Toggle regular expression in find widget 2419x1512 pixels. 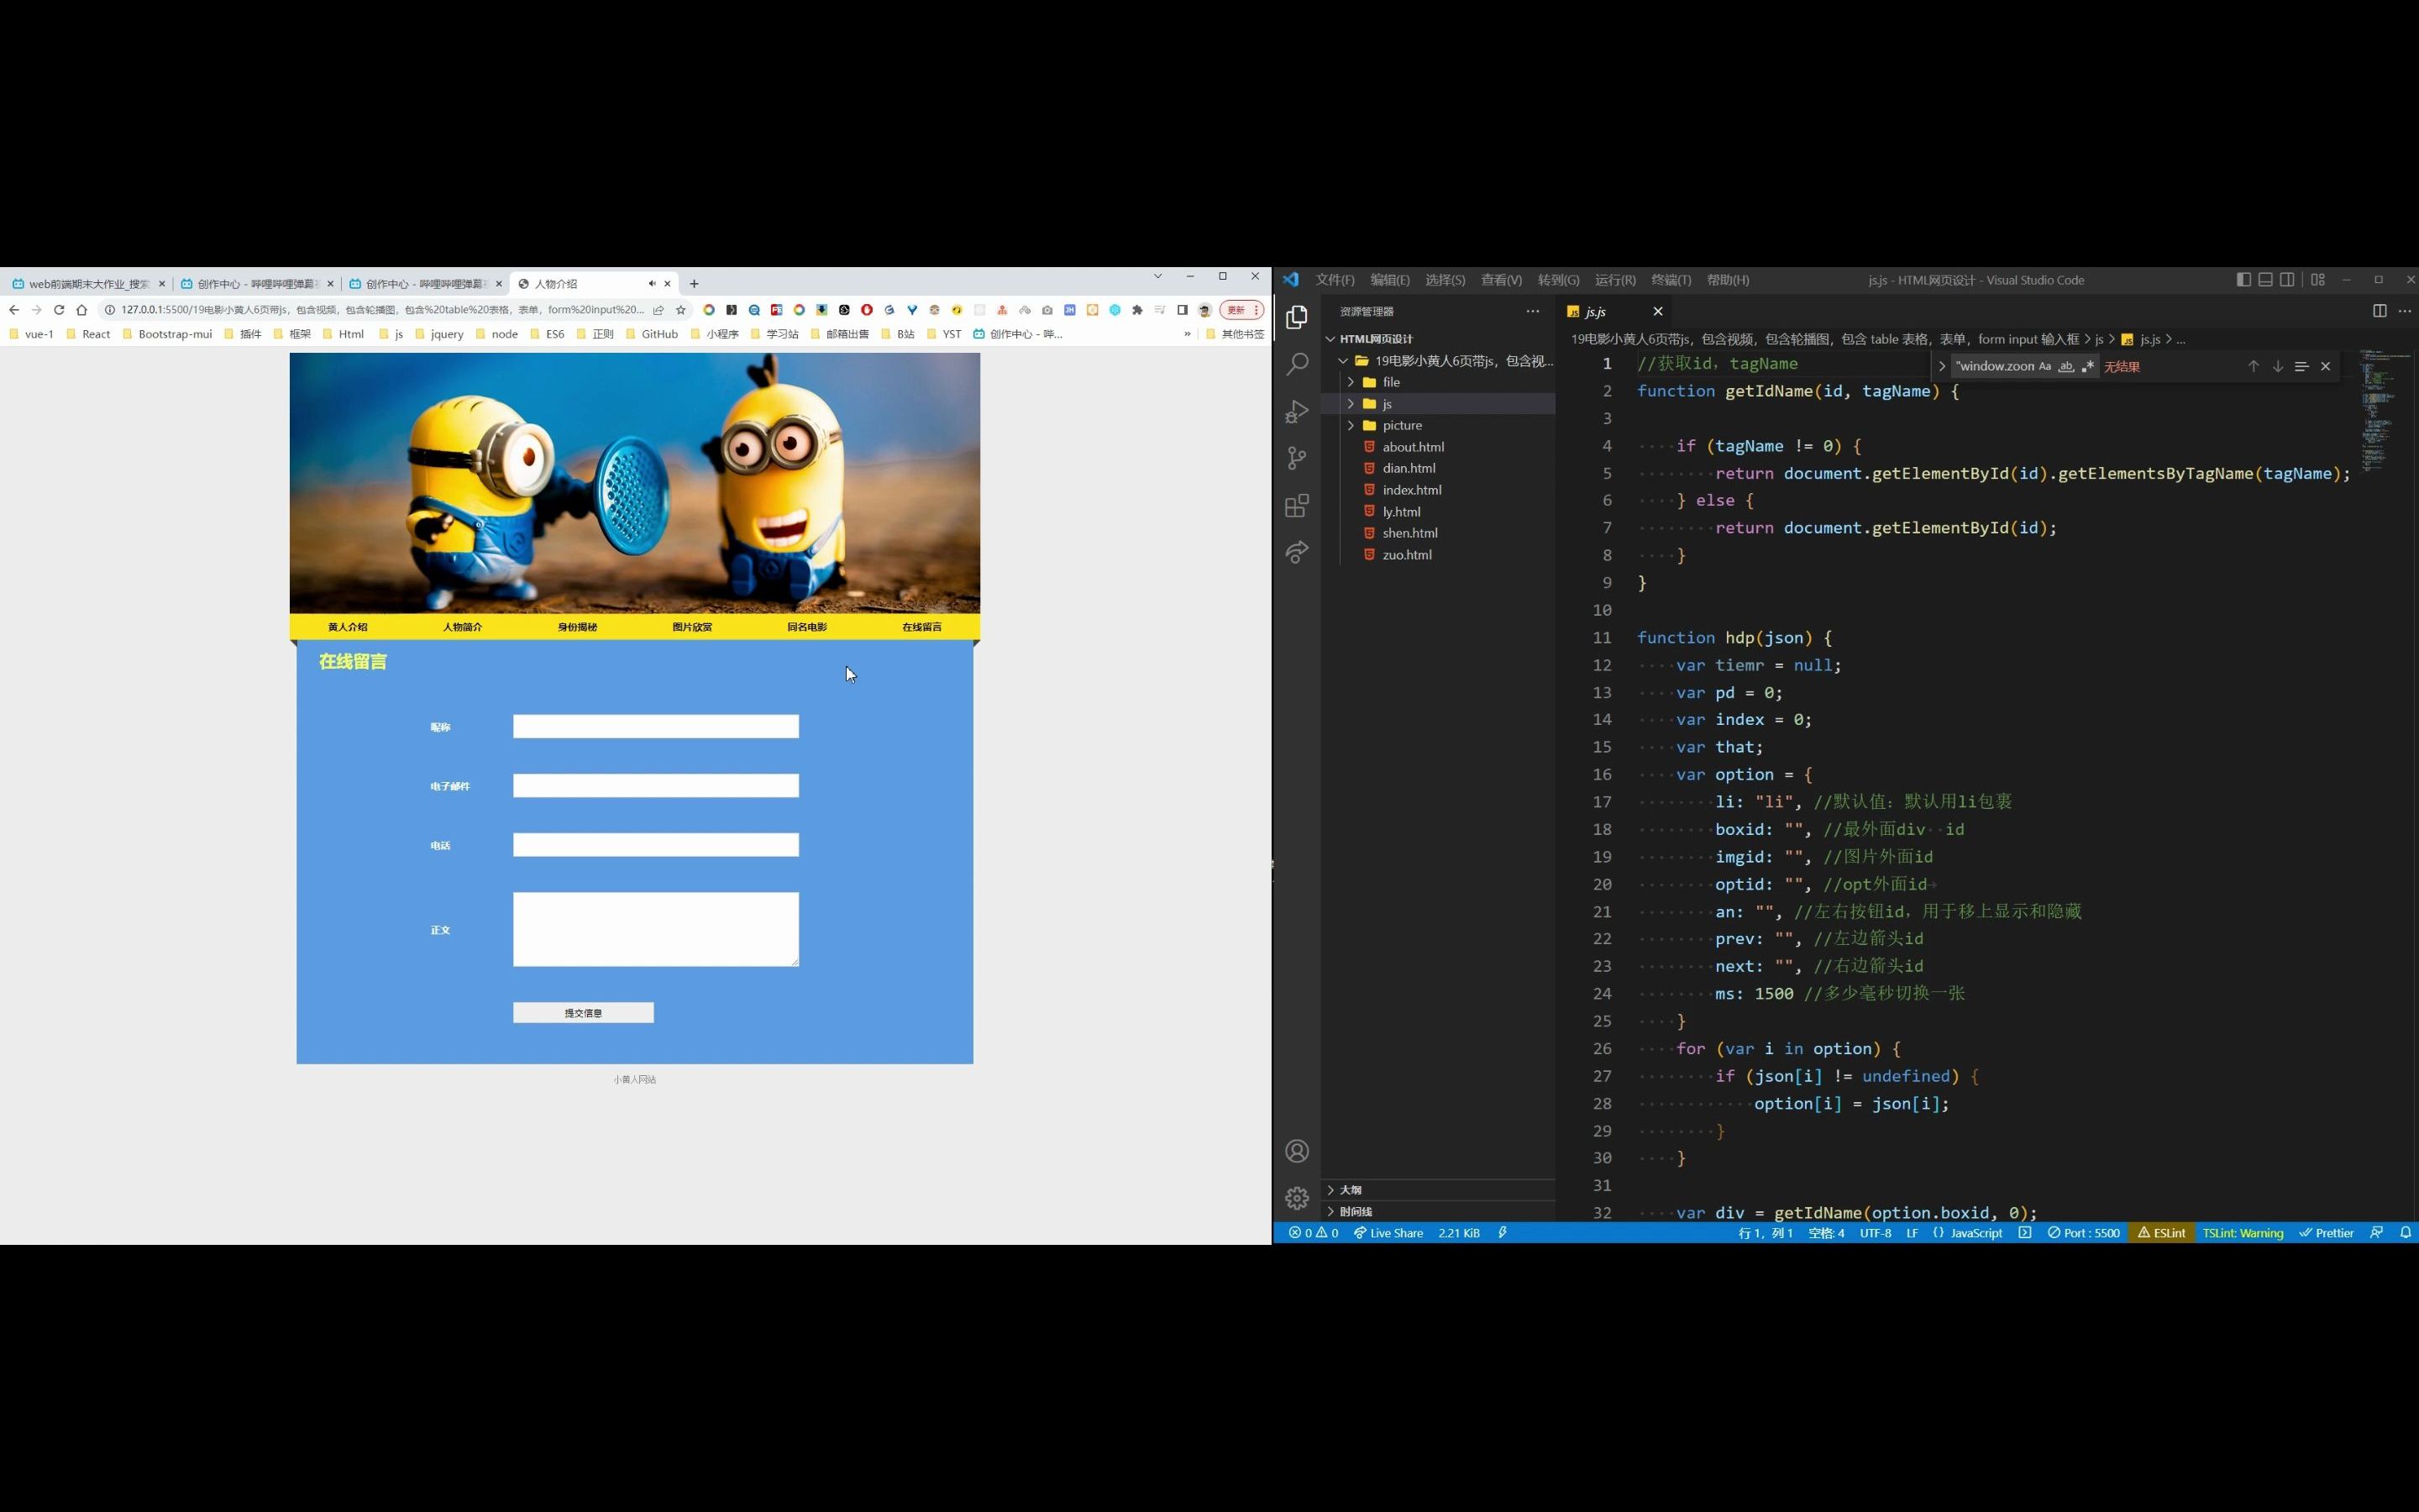click(x=2087, y=367)
